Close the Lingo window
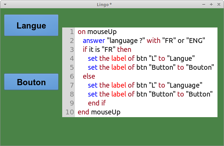The width and height of the screenshot is (224, 146). (x=218, y=4)
